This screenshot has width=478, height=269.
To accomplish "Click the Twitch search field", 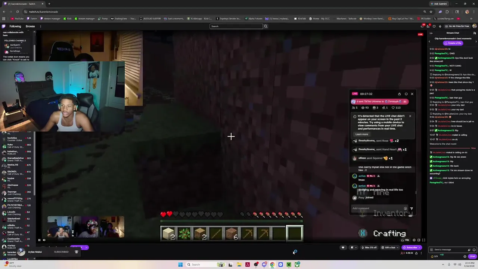I will [x=236, y=26].
